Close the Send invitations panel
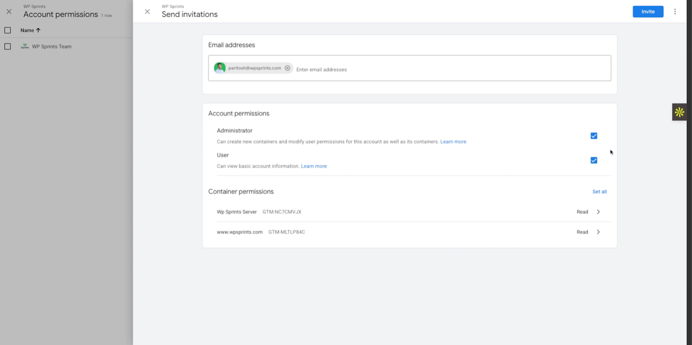692x345 pixels. tap(147, 12)
